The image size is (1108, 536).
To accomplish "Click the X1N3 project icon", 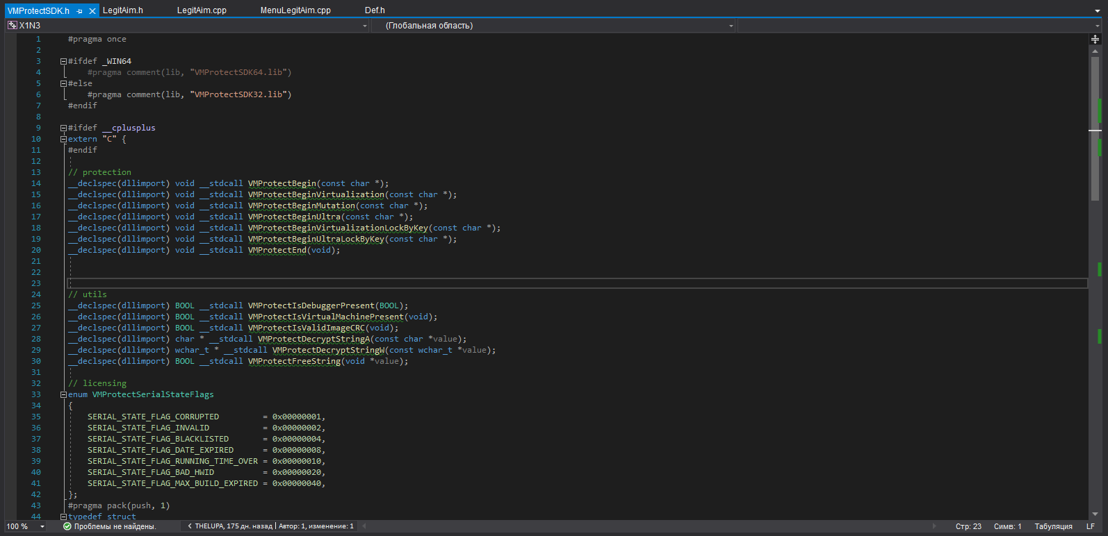I will click(12, 26).
